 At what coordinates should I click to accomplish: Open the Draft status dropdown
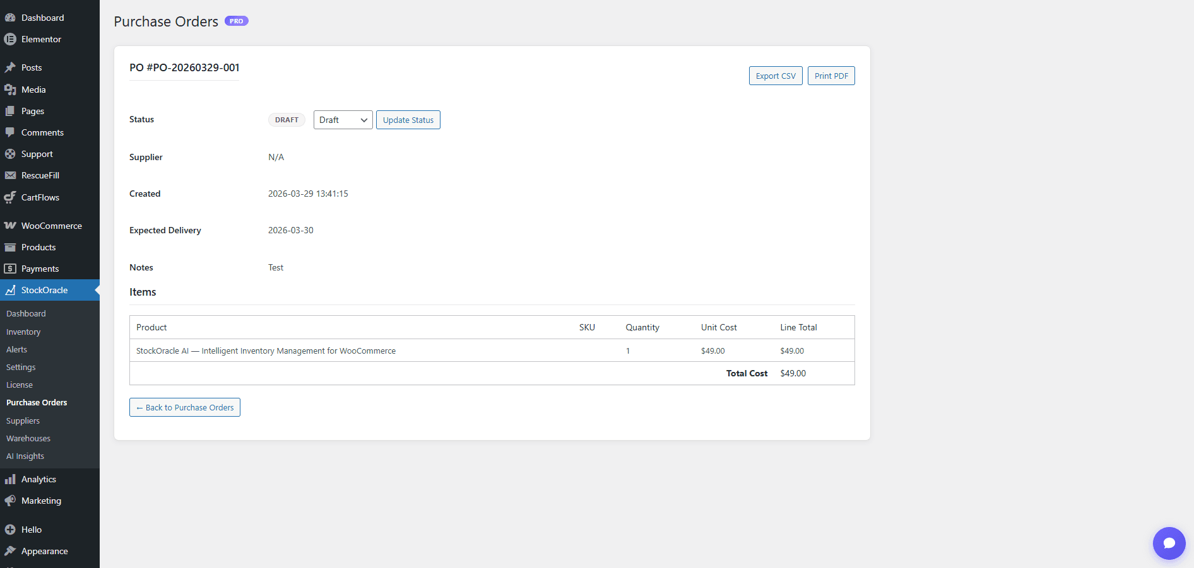tap(343, 120)
